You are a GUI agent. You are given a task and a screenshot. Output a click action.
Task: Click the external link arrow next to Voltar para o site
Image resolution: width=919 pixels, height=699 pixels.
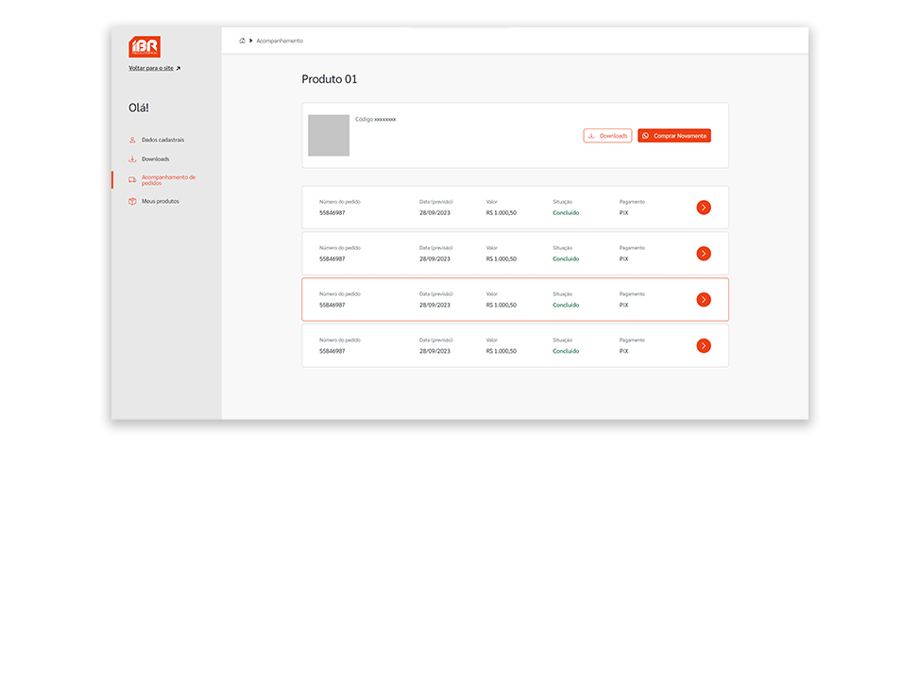(x=178, y=68)
